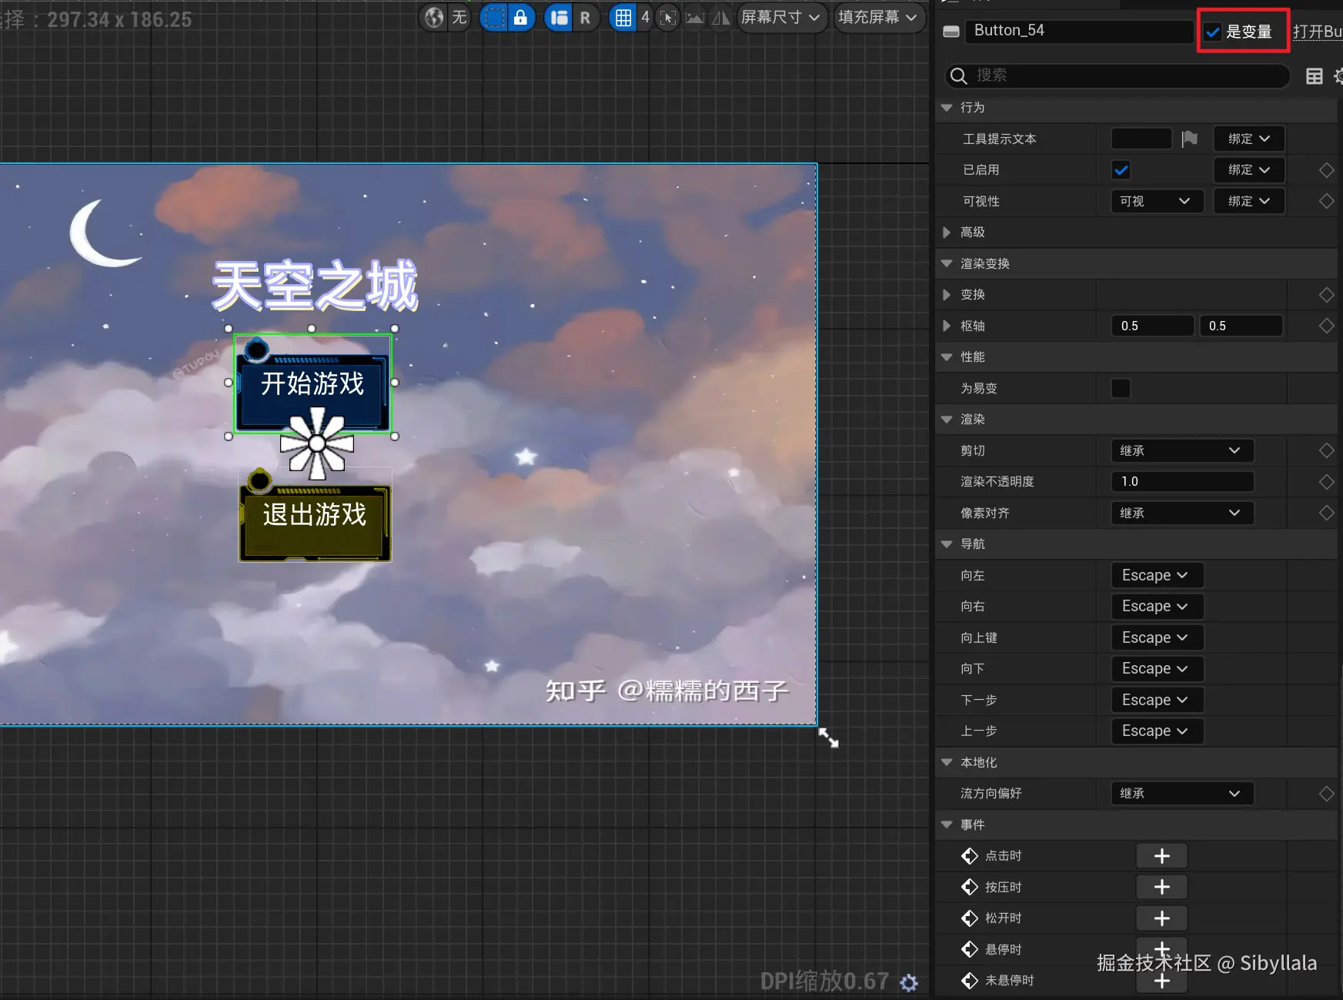Click the button widget icon beside Button_54

pyautogui.click(x=951, y=32)
